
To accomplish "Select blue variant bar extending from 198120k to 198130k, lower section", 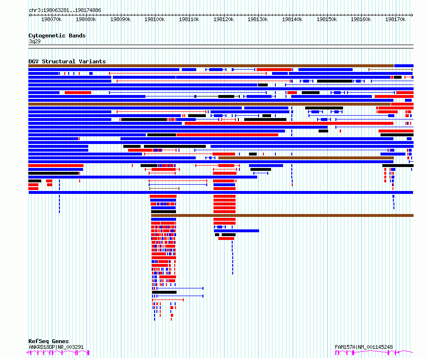I will tap(237, 231).
